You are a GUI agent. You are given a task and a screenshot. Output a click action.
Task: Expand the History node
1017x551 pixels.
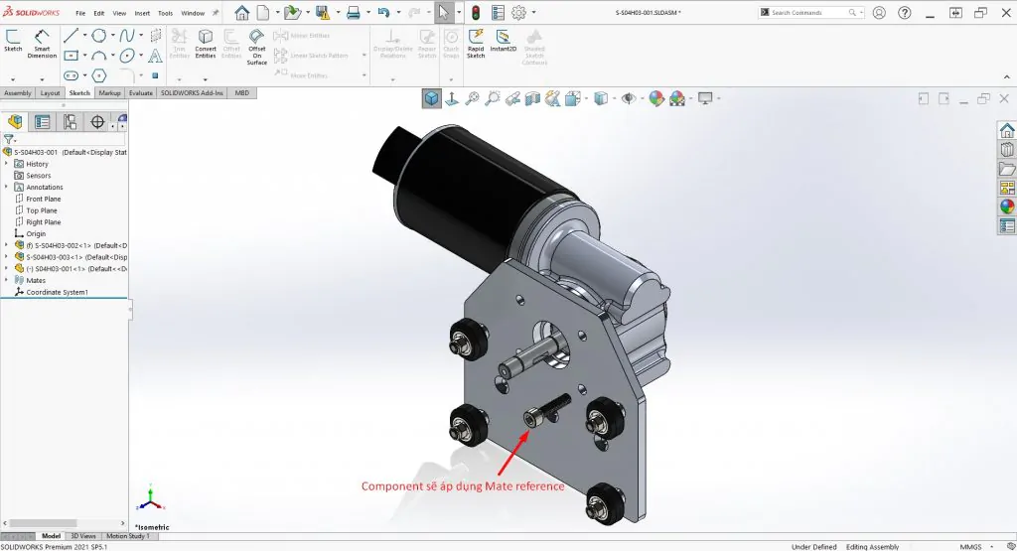(7, 164)
